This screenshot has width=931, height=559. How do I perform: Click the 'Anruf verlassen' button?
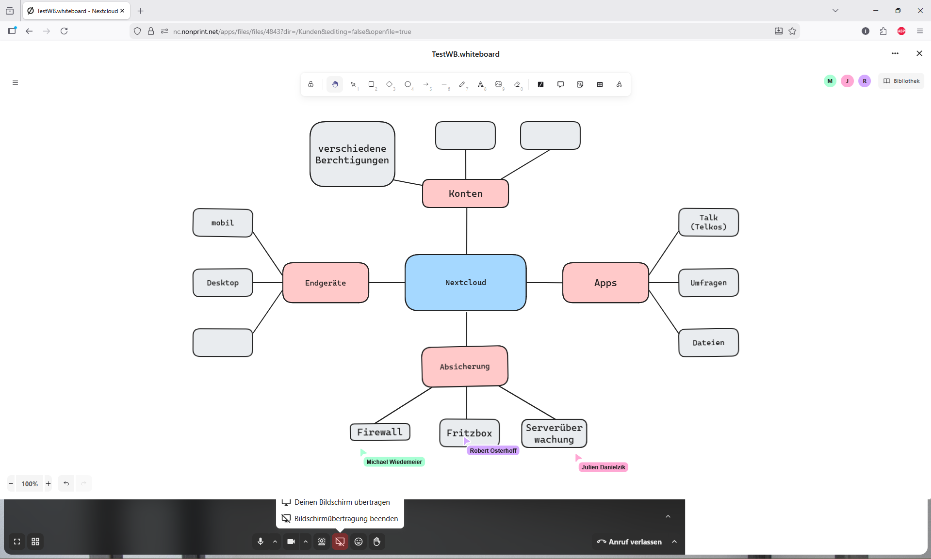click(629, 542)
